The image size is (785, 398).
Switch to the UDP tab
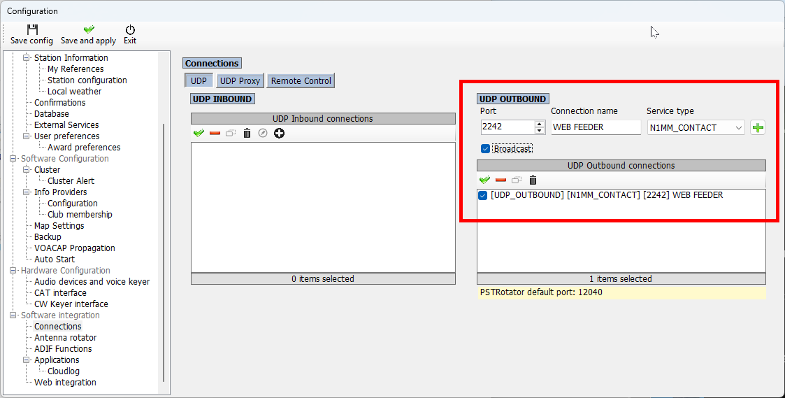point(199,80)
